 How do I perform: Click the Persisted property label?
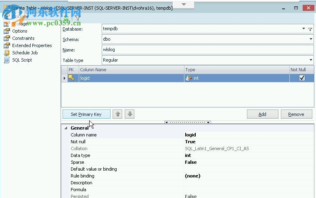click(x=80, y=196)
